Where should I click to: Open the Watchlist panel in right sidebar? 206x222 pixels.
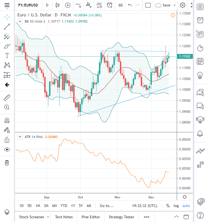tap(200, 7)
